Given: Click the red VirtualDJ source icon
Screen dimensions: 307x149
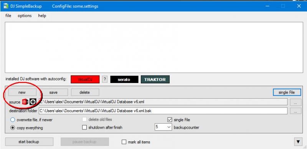Looking at the screenshot, I should (x=25, y=102).
